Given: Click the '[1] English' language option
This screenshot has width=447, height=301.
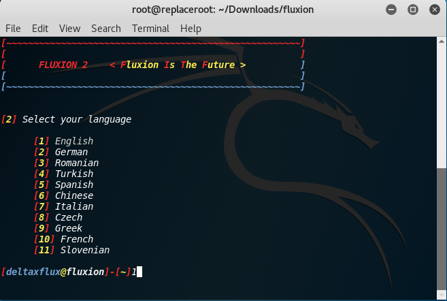Looking at the screenshot, I should pyautogui.click(x=63, y=141).
